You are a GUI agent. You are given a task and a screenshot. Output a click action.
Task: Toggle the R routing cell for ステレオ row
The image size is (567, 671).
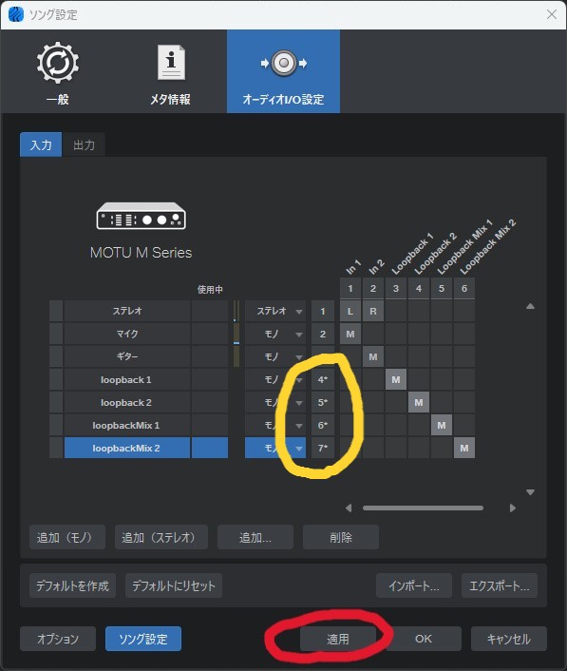click(x=373, y=311)
